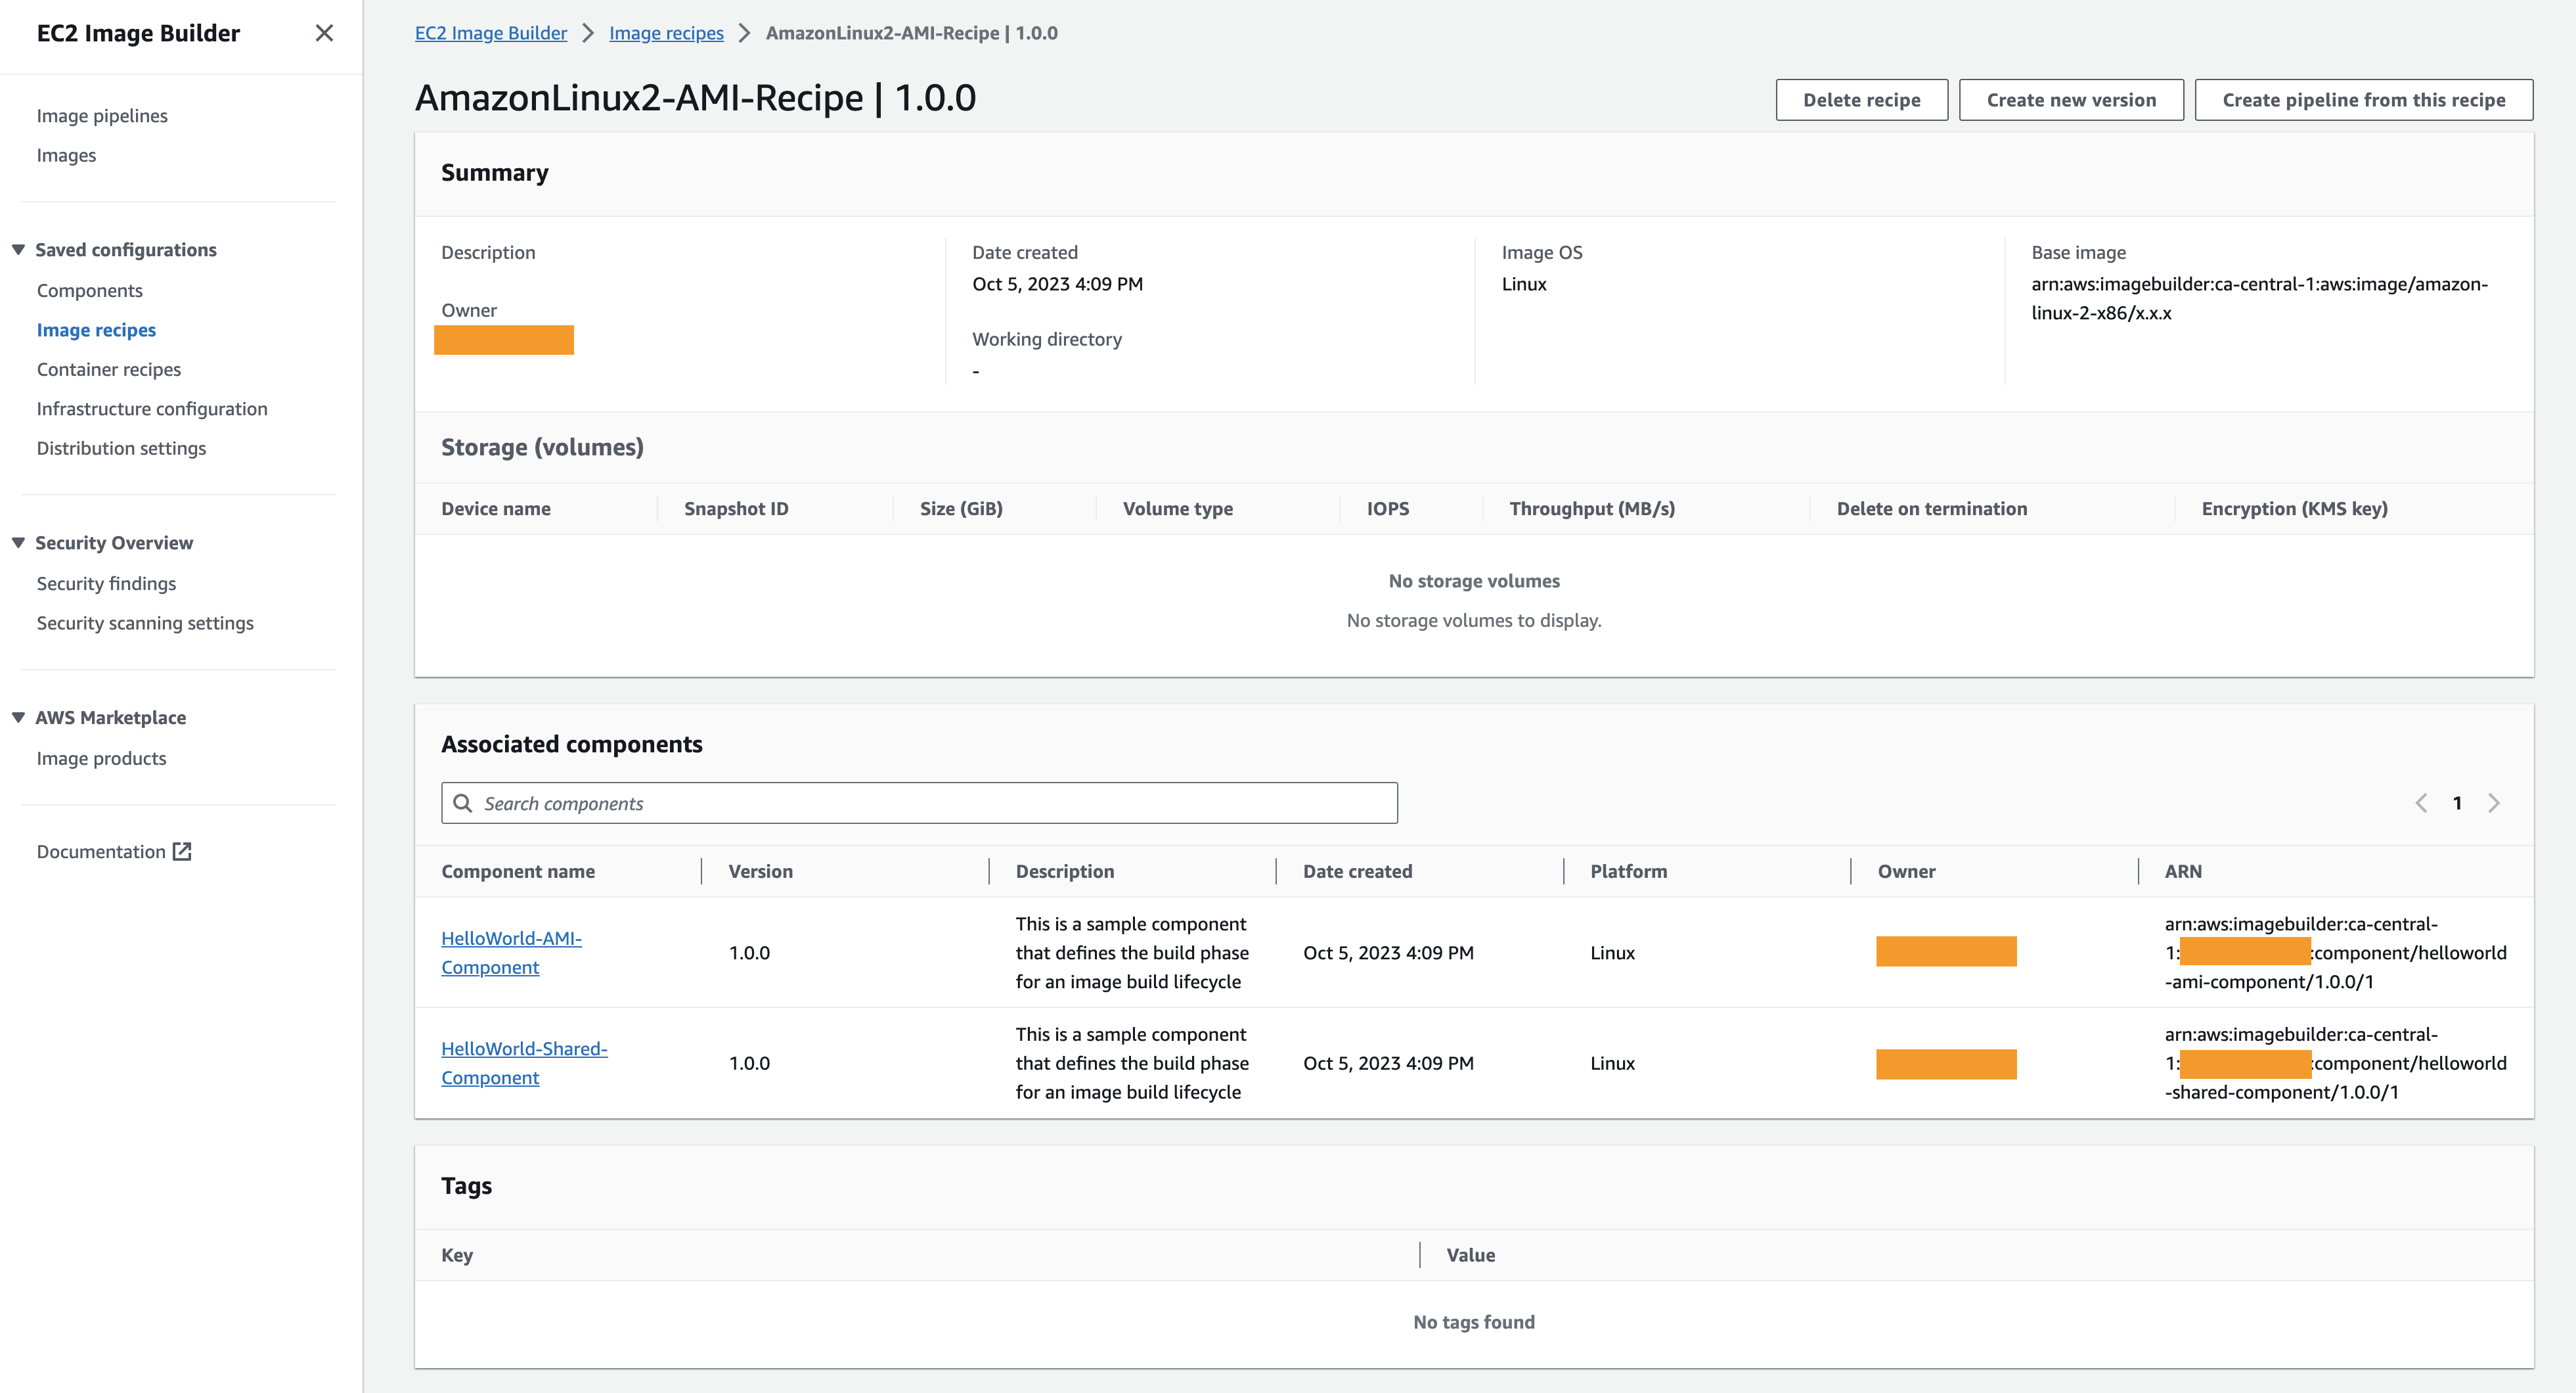Click the search magnifier in Associated components
The width and height of the screenshot is (2576, 1393).
(x=464, y=804)
